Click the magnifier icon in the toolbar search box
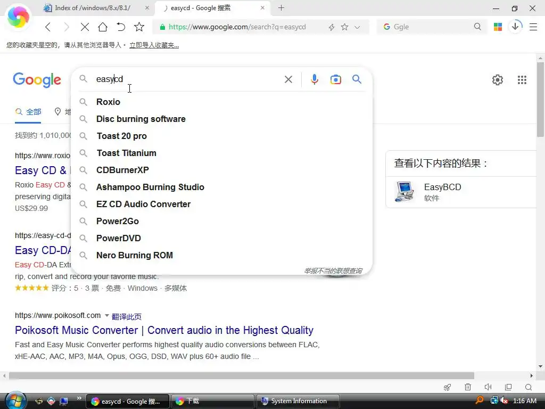The width and height of the screenshot is (545, 409). coord(477,27)
